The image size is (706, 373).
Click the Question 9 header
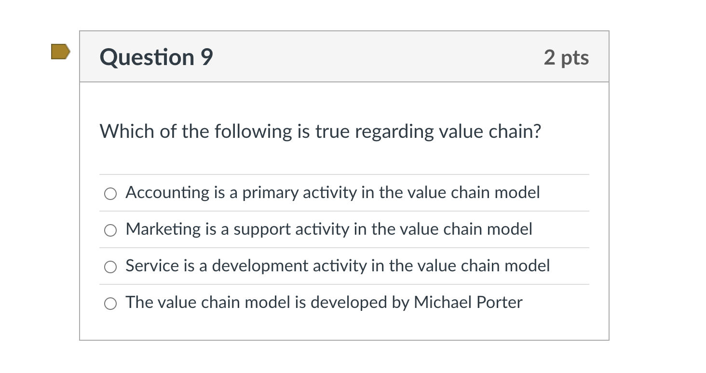155,57
